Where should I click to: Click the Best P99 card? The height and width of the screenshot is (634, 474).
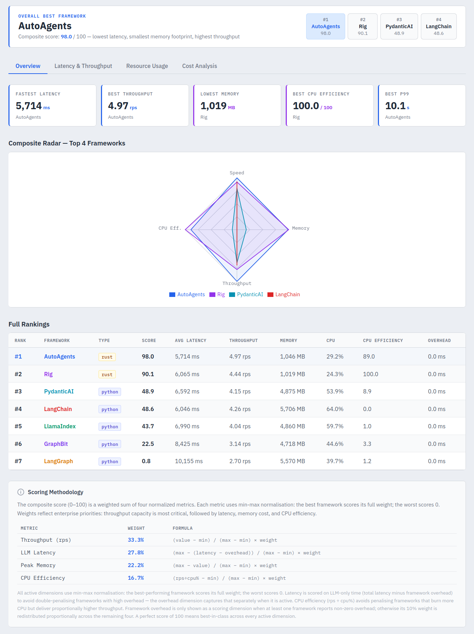tap(422, 105)
